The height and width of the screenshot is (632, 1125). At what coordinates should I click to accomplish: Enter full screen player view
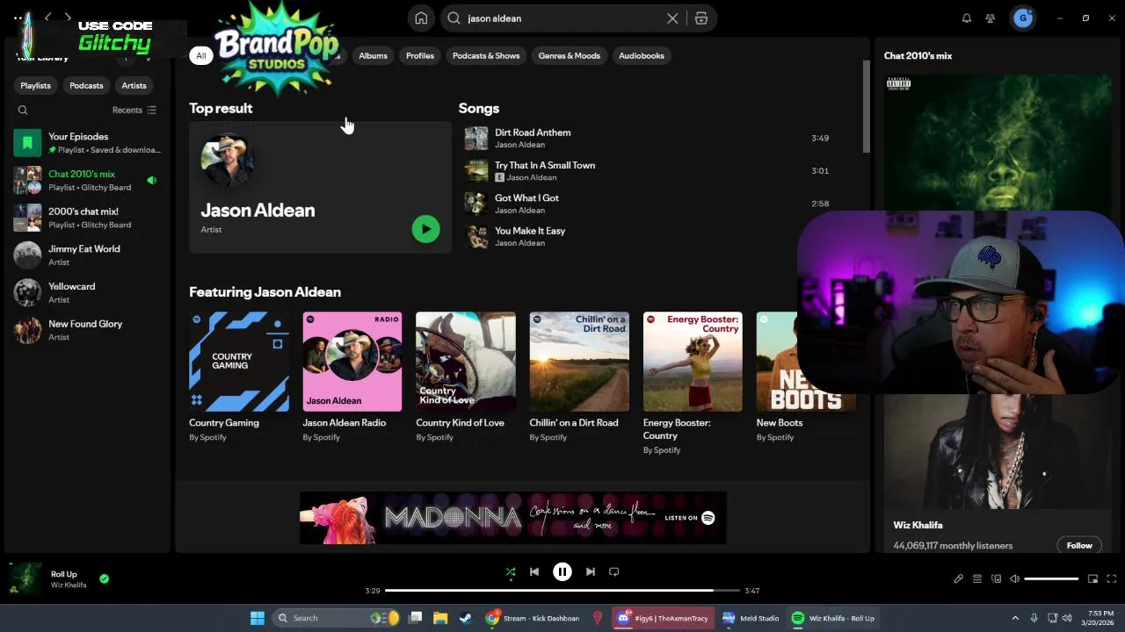click(1112, 579)
